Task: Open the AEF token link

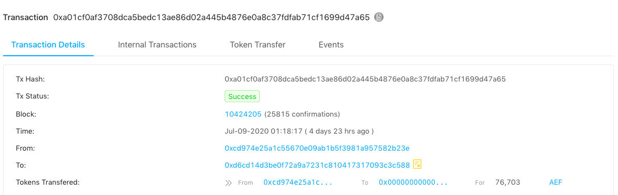Action: [x=556, y=183]
